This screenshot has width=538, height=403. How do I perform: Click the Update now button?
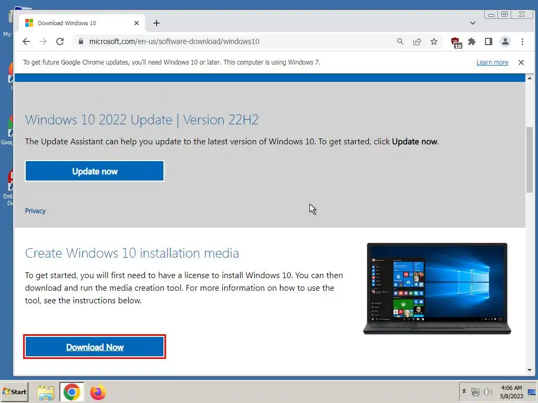tap(95, 171)
